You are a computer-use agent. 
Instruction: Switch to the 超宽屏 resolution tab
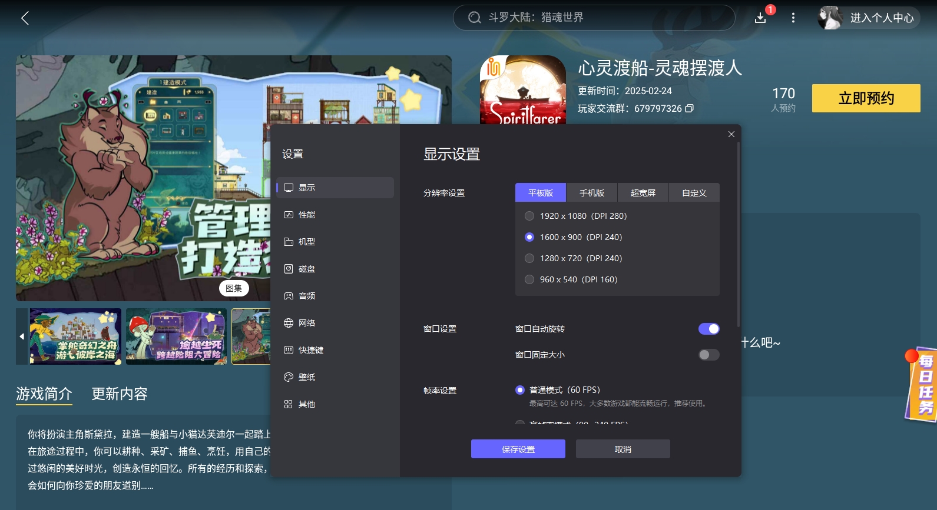point(643,193)
